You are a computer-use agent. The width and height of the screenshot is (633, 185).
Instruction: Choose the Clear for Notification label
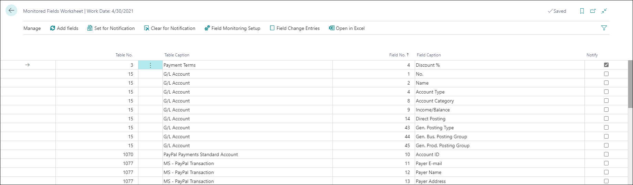pyautogui.click(x=173, y=28)
